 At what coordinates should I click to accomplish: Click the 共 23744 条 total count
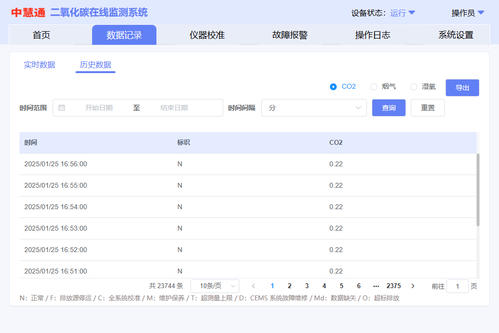166,286
